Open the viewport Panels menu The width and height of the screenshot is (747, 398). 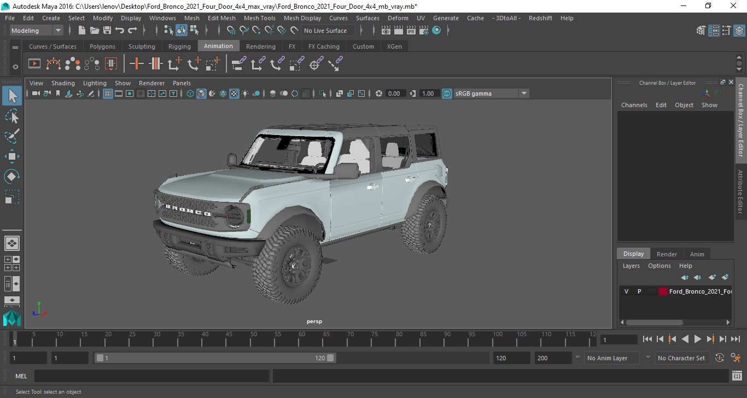coord(182,83)
